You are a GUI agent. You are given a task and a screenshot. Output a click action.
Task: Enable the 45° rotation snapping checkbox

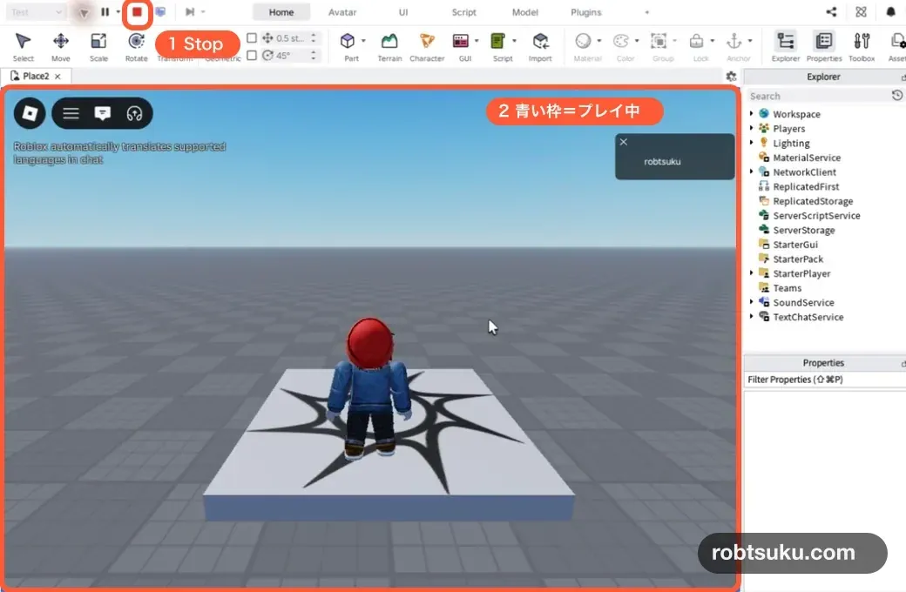click(252, 56)
